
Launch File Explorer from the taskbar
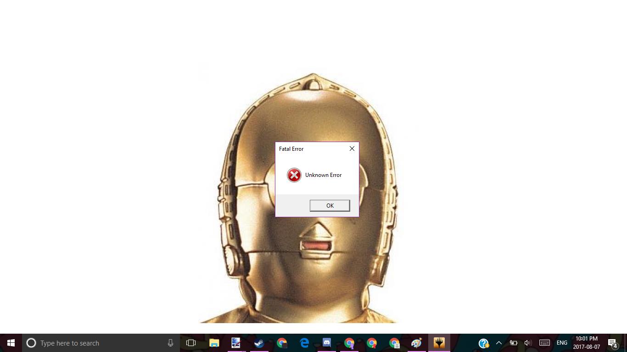pos(214,343)
